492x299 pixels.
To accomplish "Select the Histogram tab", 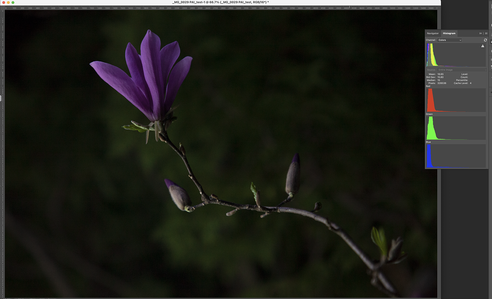I will coord(449,33).
